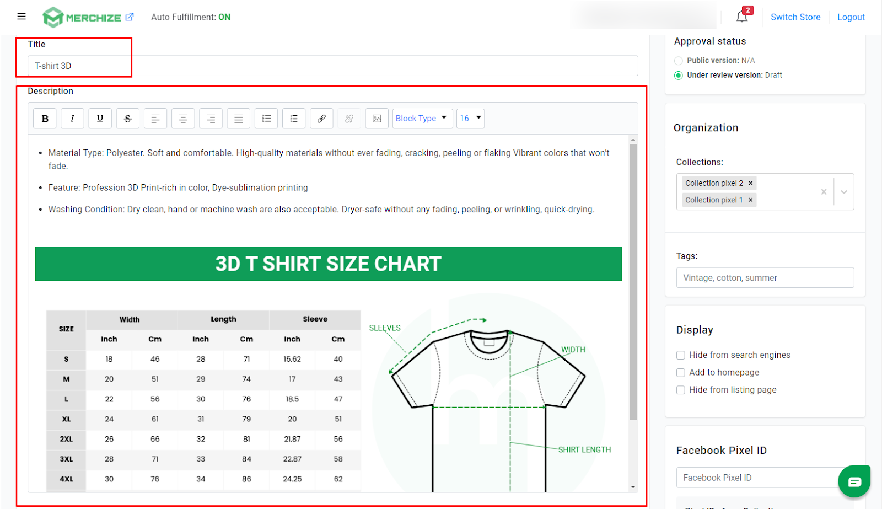Select the Public version radio button
The width and height of the screenshot is (882, 509).
(x=679, y=61)
